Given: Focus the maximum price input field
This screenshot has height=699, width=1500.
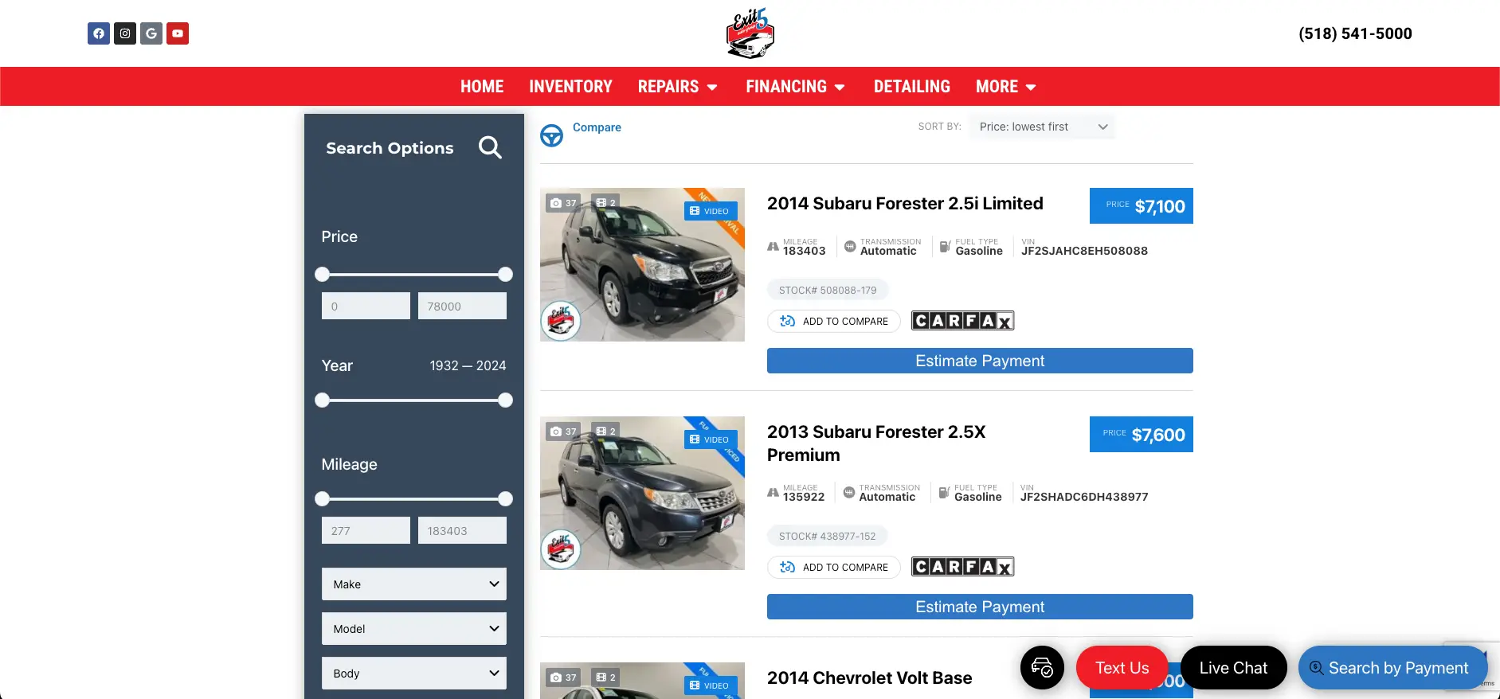Looking at the screenshot, I should tap(462, 306).
